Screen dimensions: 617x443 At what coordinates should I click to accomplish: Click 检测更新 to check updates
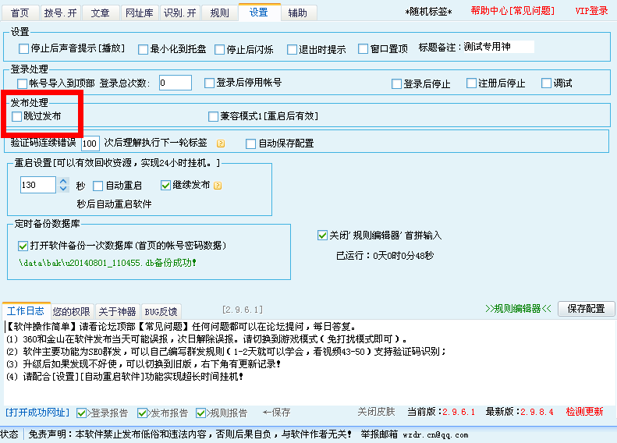[585, 412]
